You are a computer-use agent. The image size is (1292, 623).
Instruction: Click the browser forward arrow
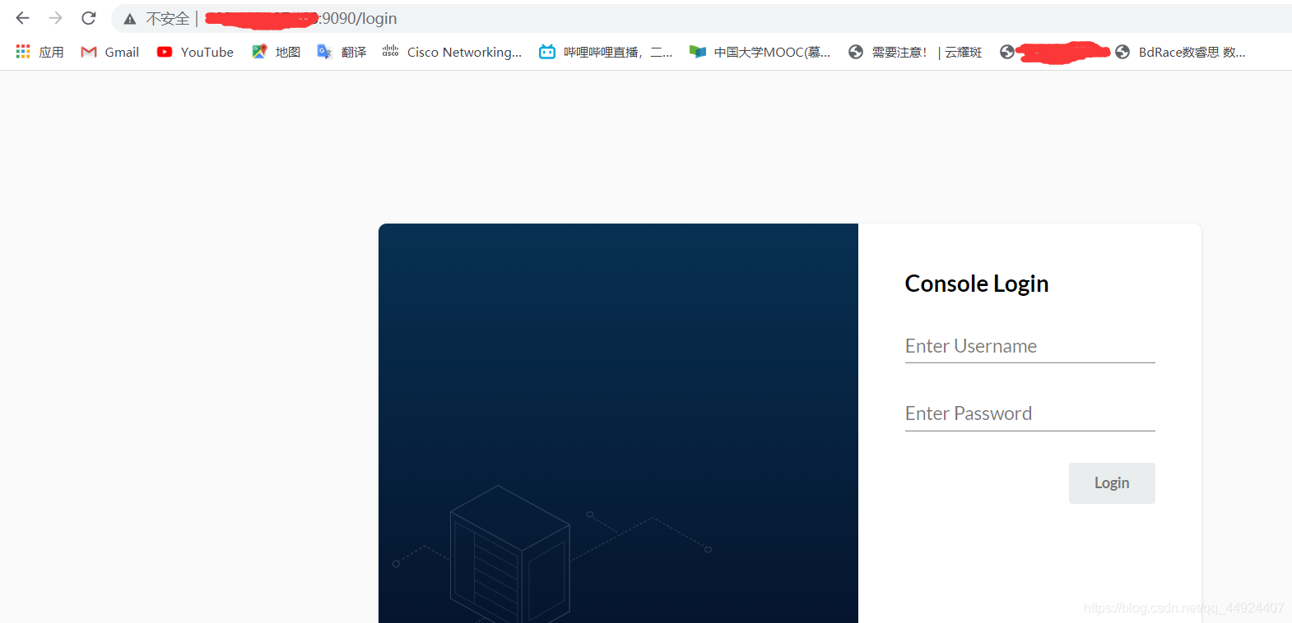click(x=56, y=18)
